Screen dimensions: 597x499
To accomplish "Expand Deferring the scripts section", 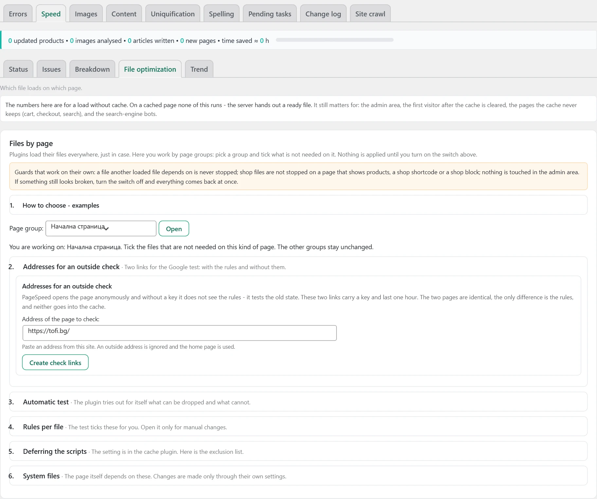I will (x=298, y=451).
